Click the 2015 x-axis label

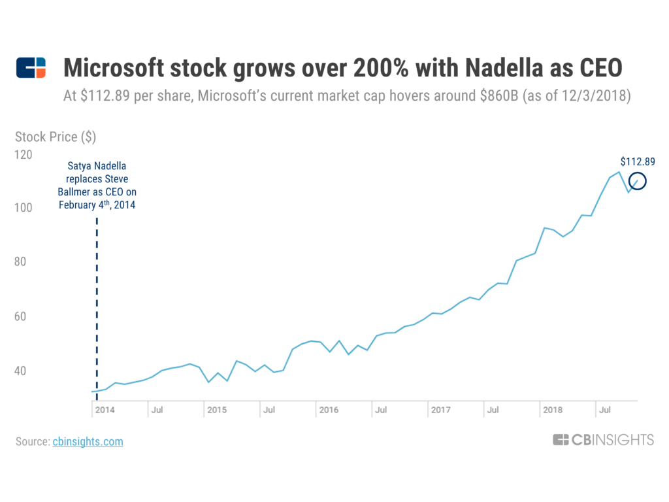point(217,410)
